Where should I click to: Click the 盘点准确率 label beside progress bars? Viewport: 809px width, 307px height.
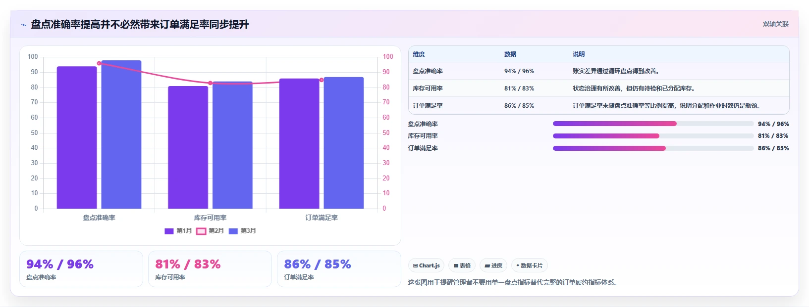click(423, 124)
